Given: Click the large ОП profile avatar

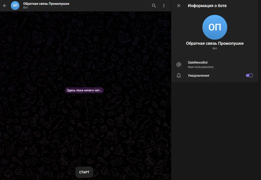Looking at the screenshot, I should pyautogui.click(x=215, y=27).
